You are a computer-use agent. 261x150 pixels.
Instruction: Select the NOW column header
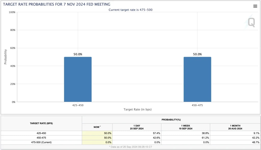coord(97,127)
